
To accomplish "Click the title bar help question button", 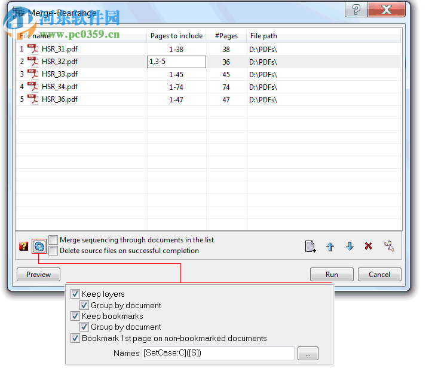I will point(356,10).
